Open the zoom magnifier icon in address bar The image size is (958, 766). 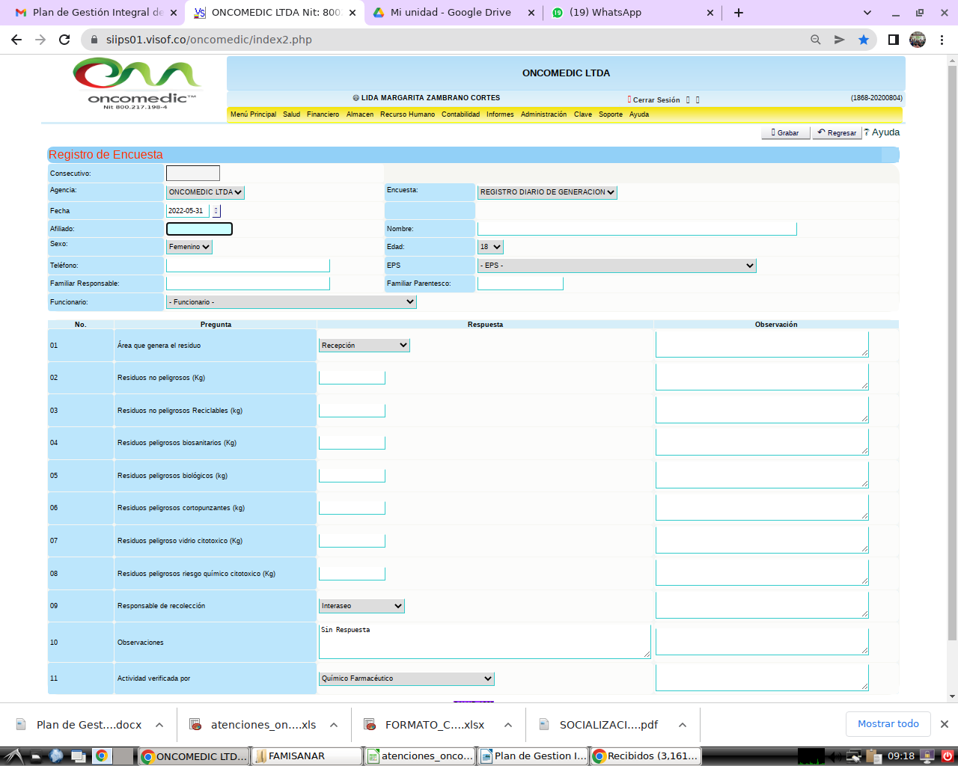click(x=816, y=40)
